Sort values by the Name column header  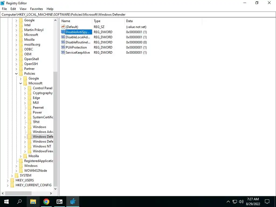pyautogui.click(x=76, y=21)
